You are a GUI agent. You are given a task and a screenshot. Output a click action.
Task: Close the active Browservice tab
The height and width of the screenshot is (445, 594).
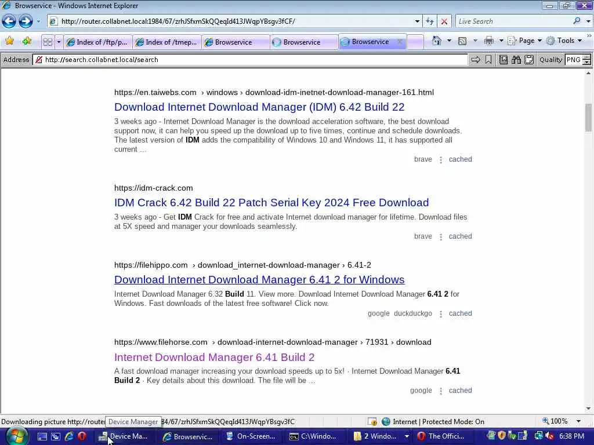399,42
